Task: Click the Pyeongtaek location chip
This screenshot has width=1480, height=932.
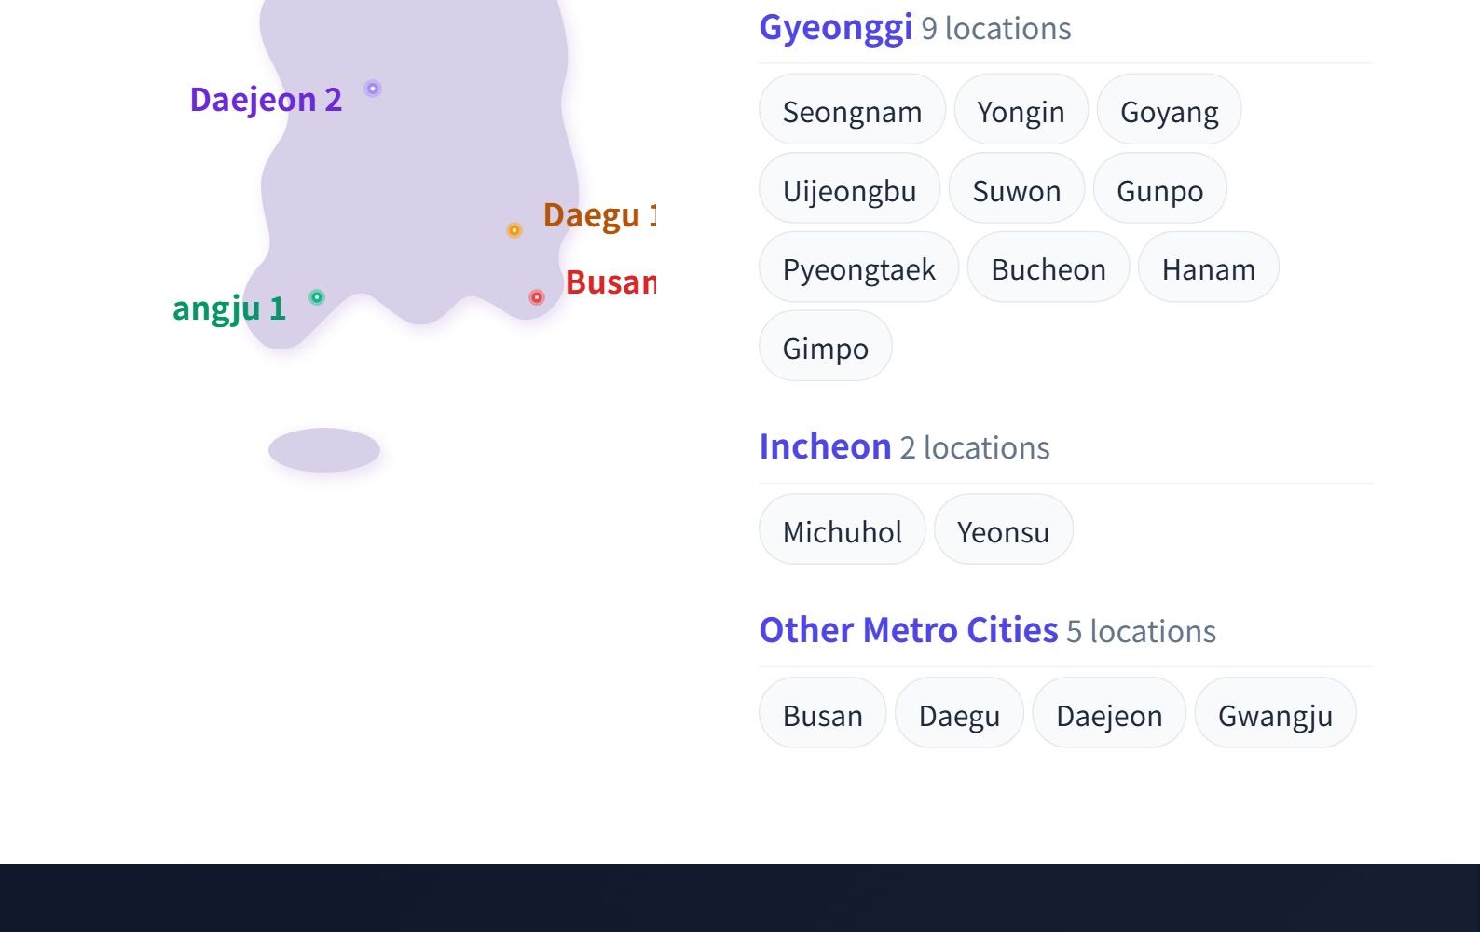Action: (858, 267)
